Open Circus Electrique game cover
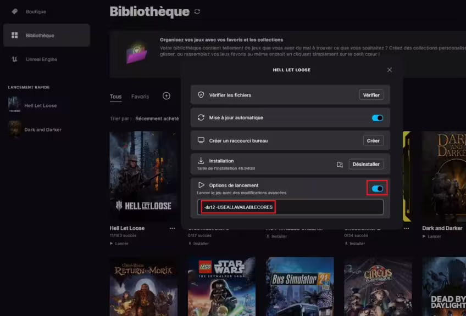The width and height of the screenshot is (466, 316). [x=378, y=286]
